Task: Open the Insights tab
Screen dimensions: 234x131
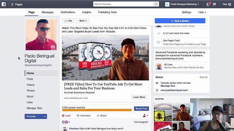Action: point(86,12)
